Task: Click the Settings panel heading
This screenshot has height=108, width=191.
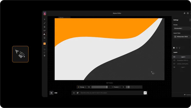Action: (x=176, y=20)
